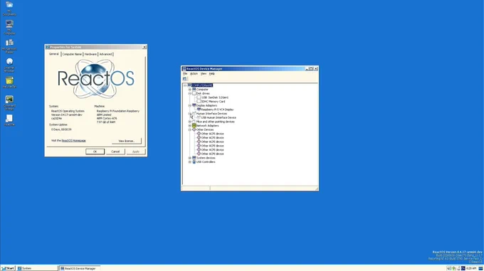Image resolution: width=484 pixels, height=271 pixels.
Task: Select the USB SanDisk 3.2Gen1 drive entry
Action: [215, 97]
